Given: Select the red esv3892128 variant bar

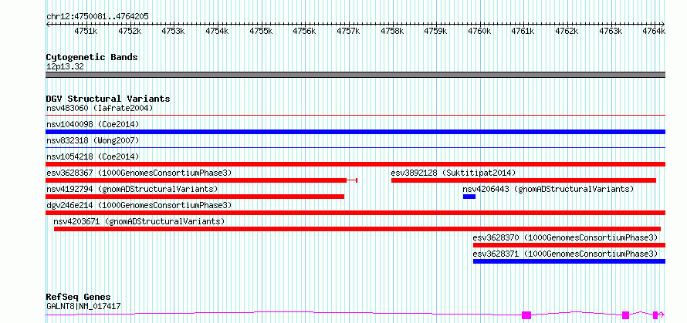Looking at the screenshot, I should 523,180.
